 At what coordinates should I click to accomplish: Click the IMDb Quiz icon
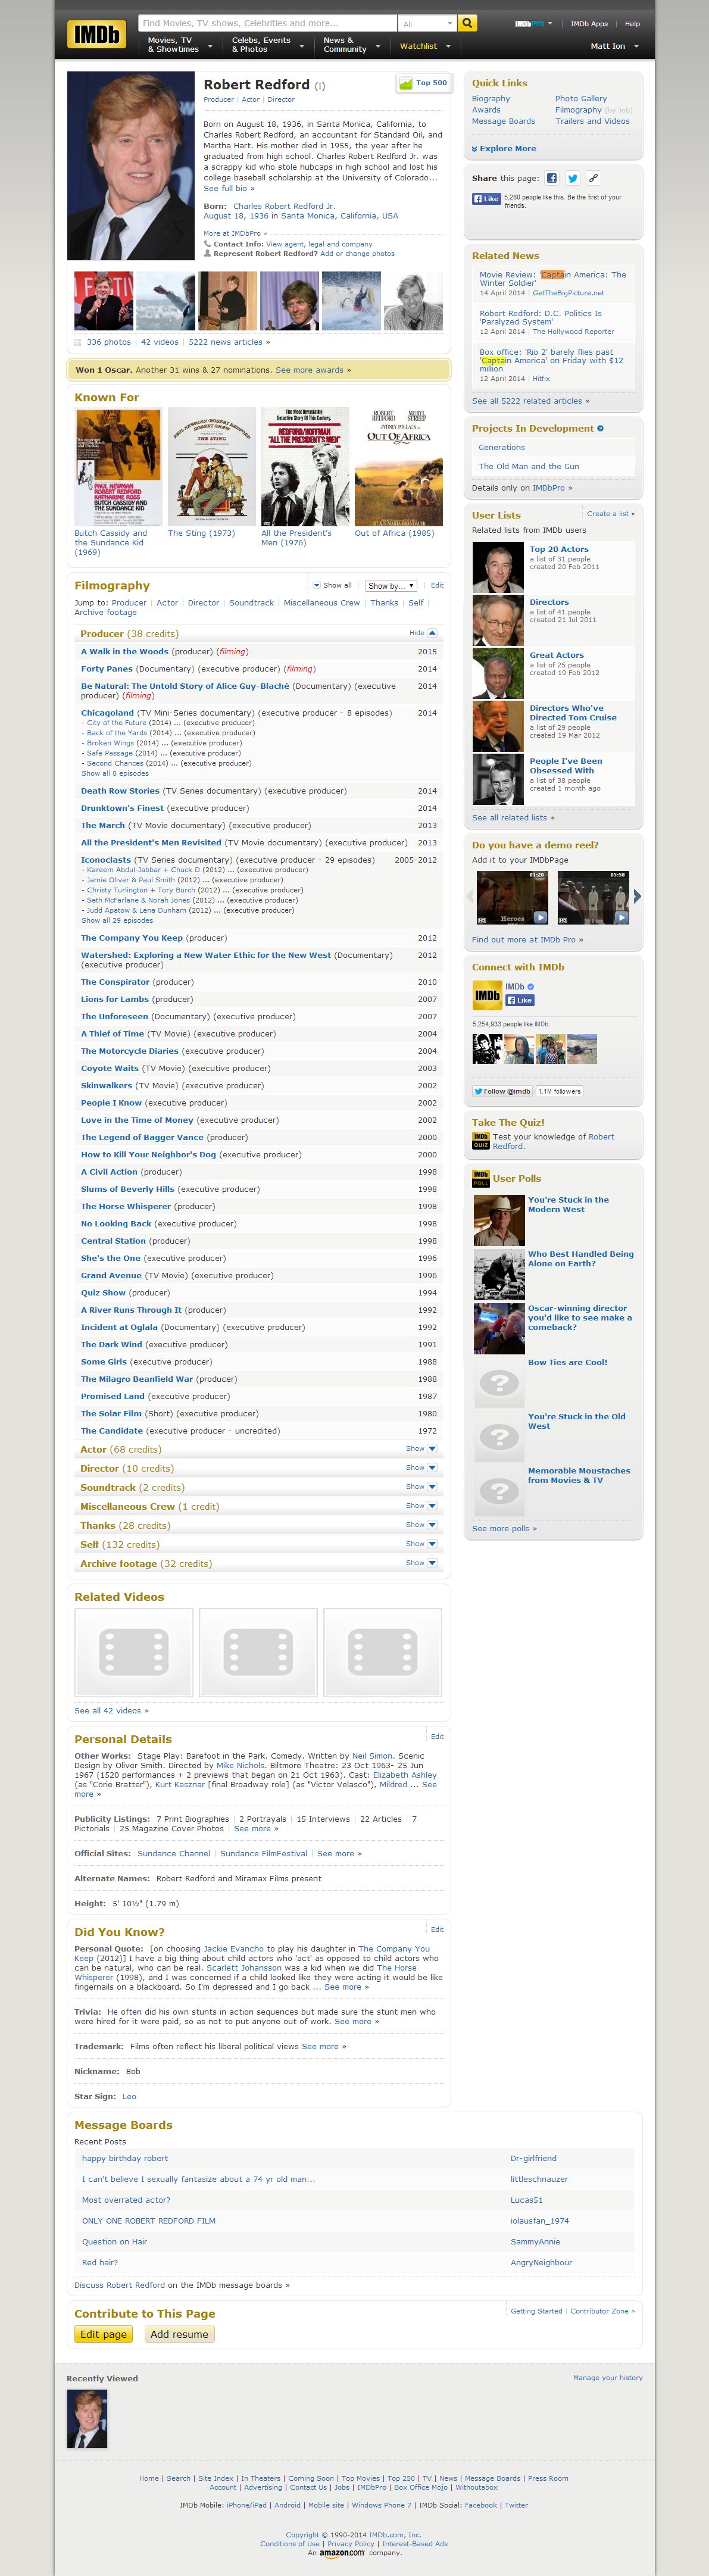click(481, 1141)
